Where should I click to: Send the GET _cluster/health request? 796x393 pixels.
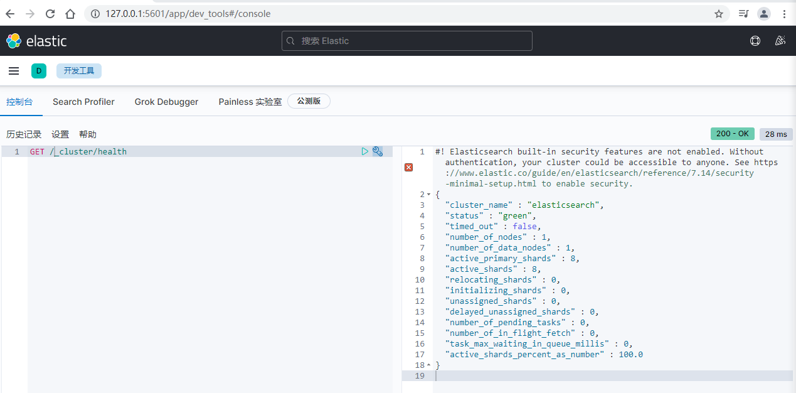(x=365, y=151)
